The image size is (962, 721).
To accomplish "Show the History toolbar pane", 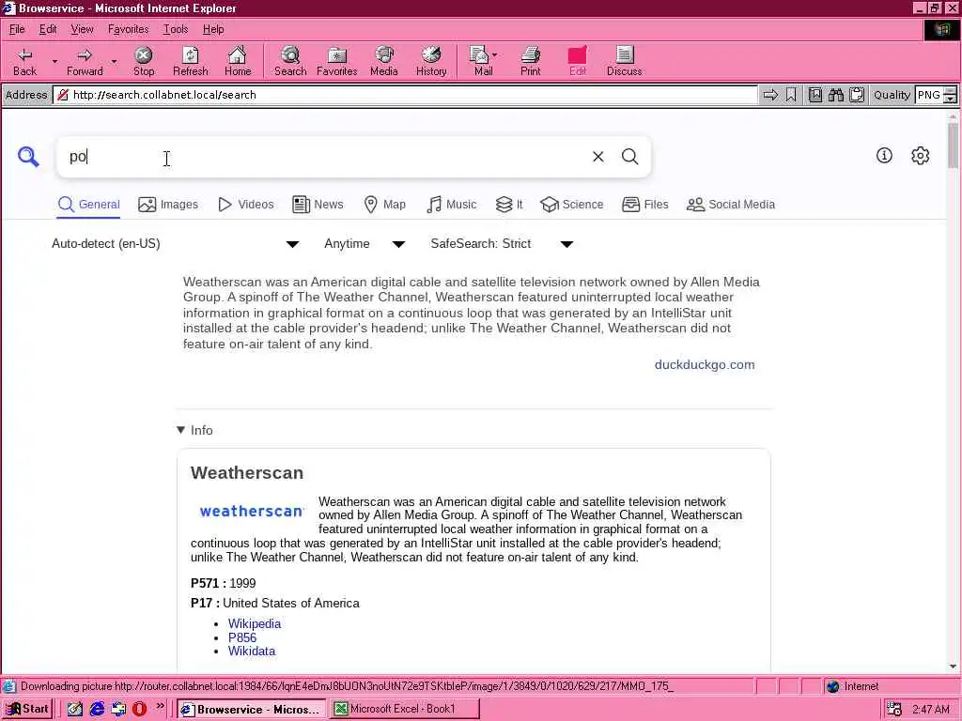I will 431,62.
